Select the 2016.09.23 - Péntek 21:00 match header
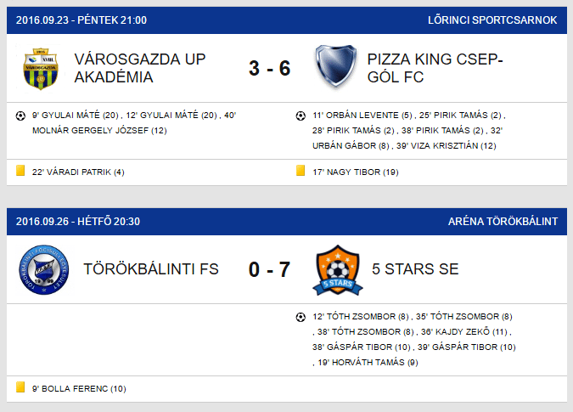573x412 pixels. [81, 20]
